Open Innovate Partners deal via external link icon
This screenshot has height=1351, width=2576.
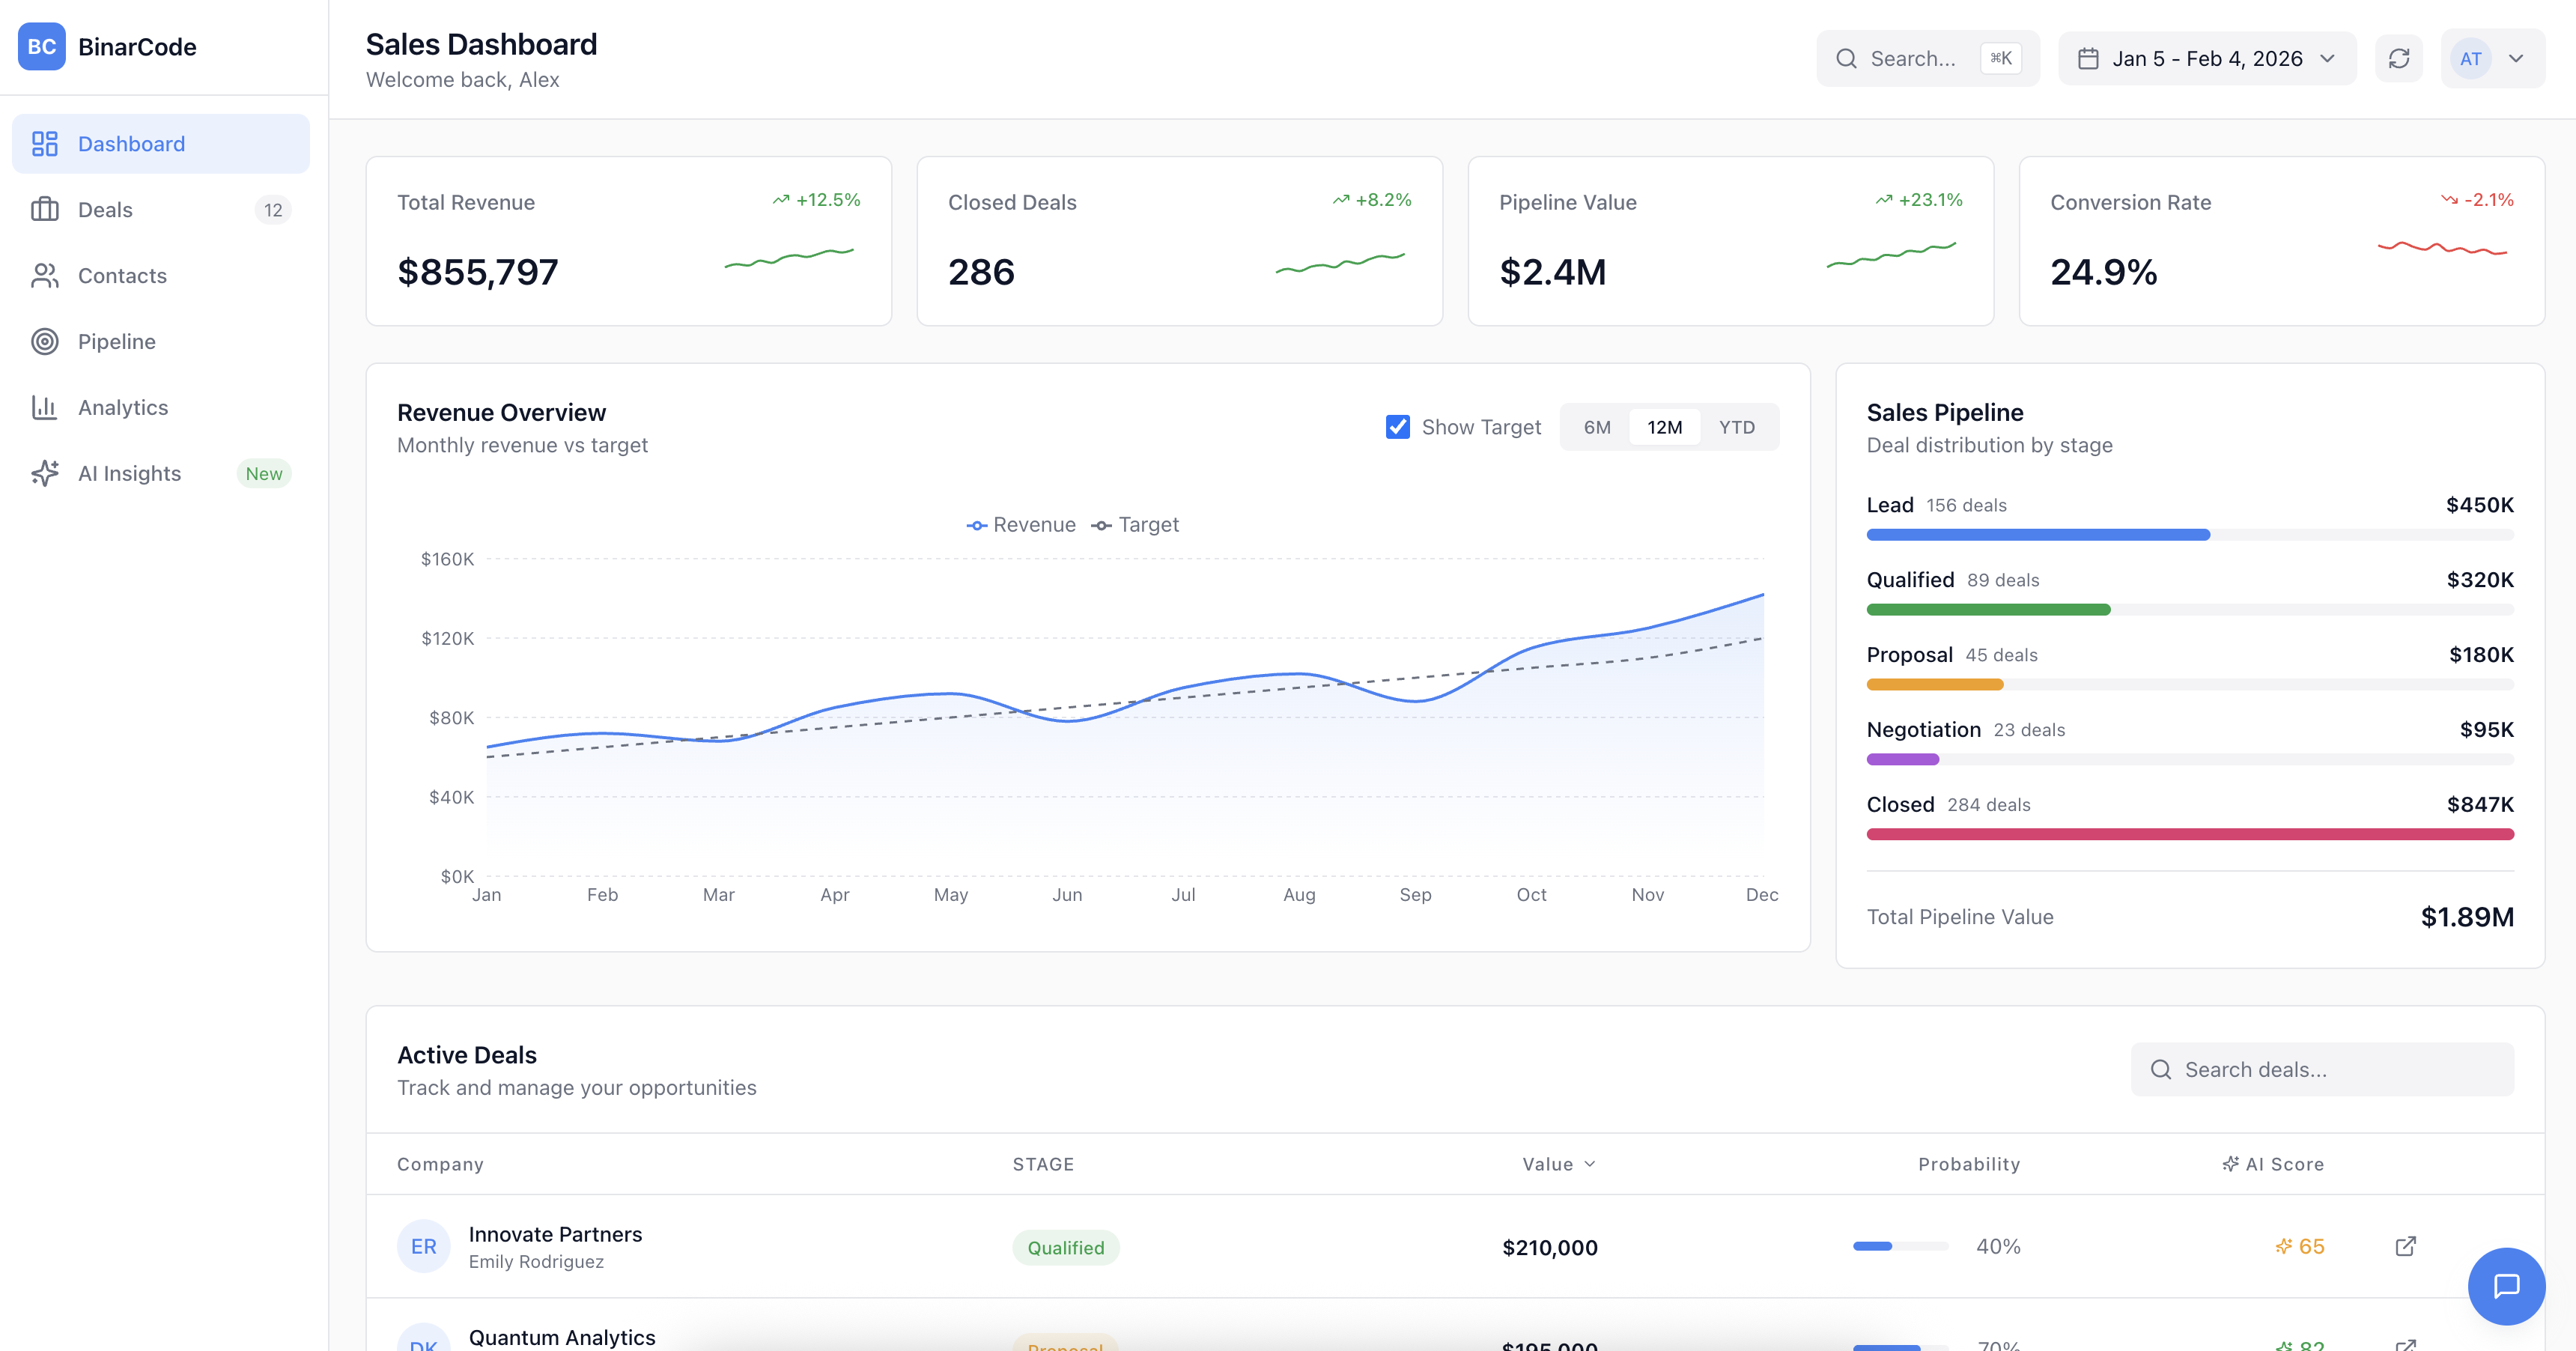tap(2405, 1246)
